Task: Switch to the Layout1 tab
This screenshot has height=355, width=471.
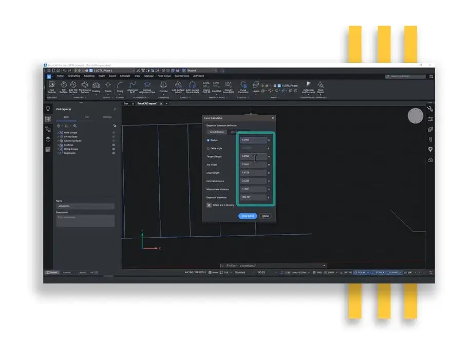Action: 67,273
